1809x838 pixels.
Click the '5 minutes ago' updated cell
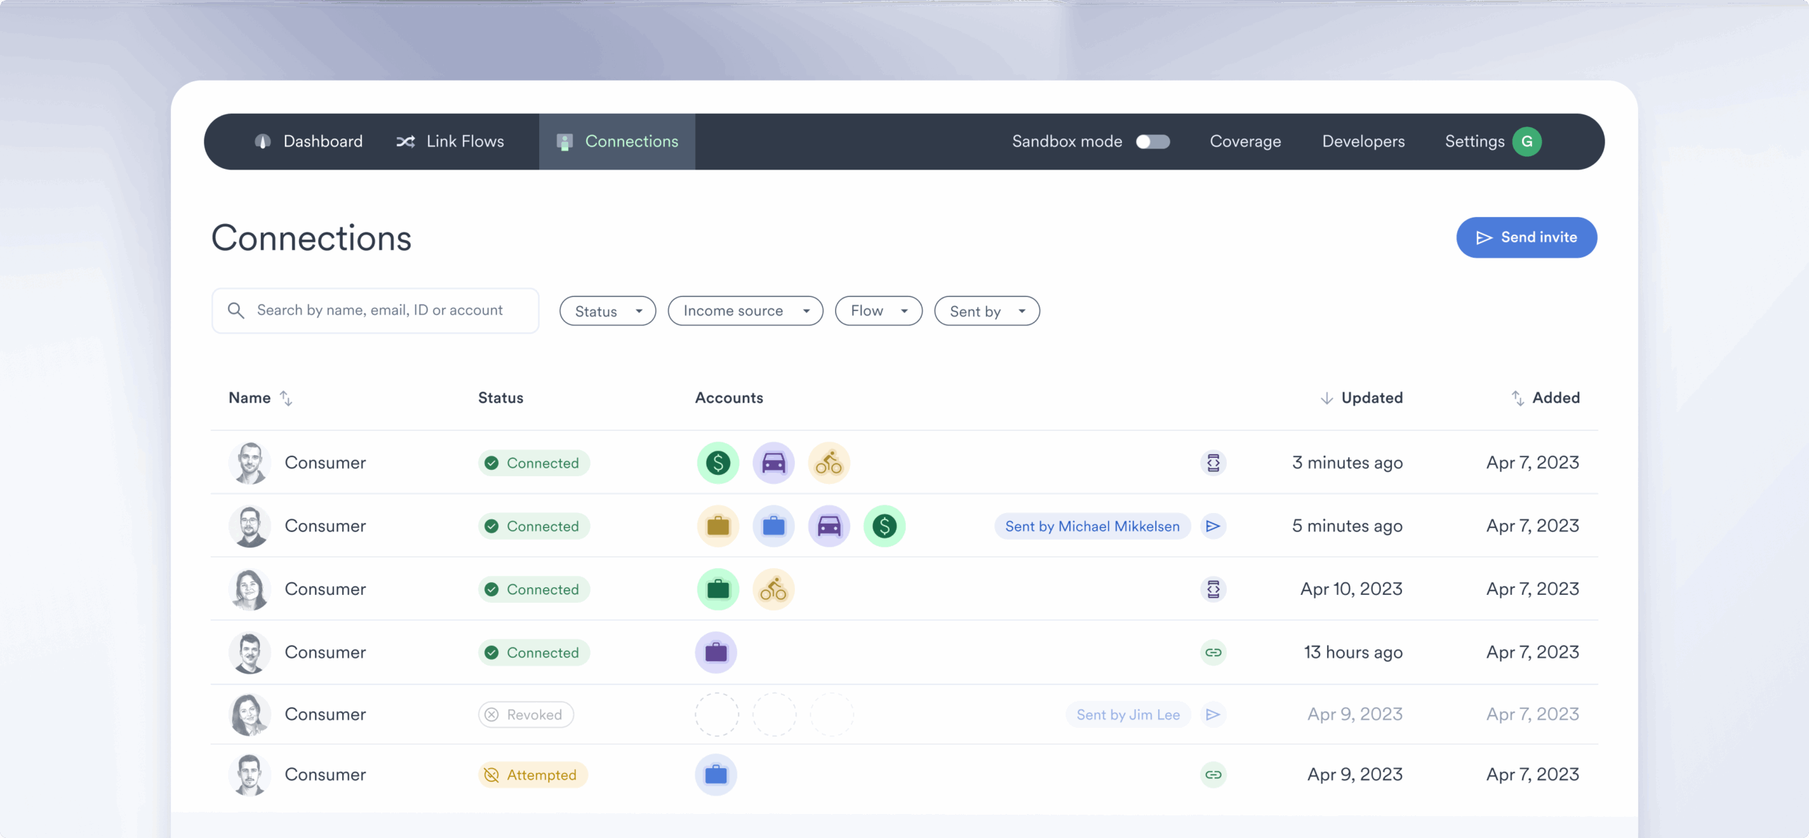(x=1348, y=526)
